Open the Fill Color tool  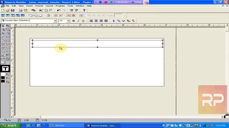(8, 74)
